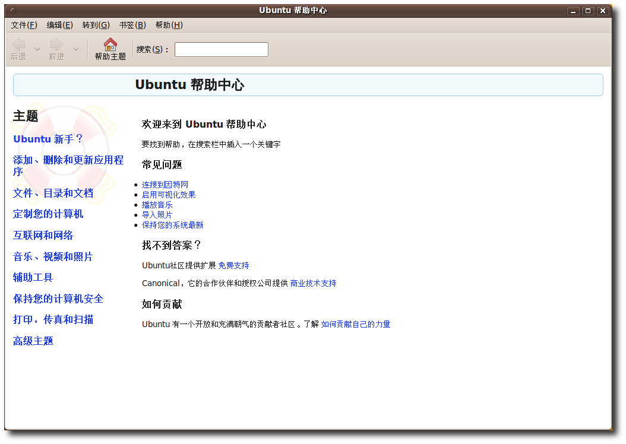Click the back arrow icon (后退)
This screenshot has height=444, width=626.
[x=18, y=45]
